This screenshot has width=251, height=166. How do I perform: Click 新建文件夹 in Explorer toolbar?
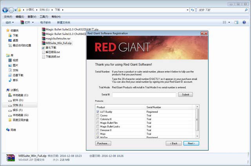click(64, 22)
